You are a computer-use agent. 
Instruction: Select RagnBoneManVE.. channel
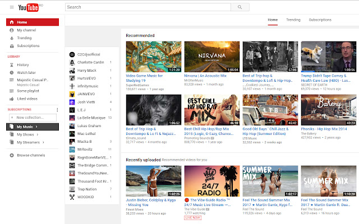coord(93,157)
